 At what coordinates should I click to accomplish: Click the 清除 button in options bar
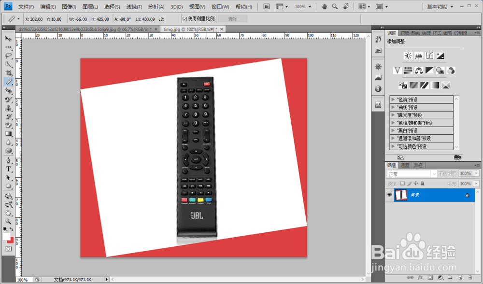point(232,19)
